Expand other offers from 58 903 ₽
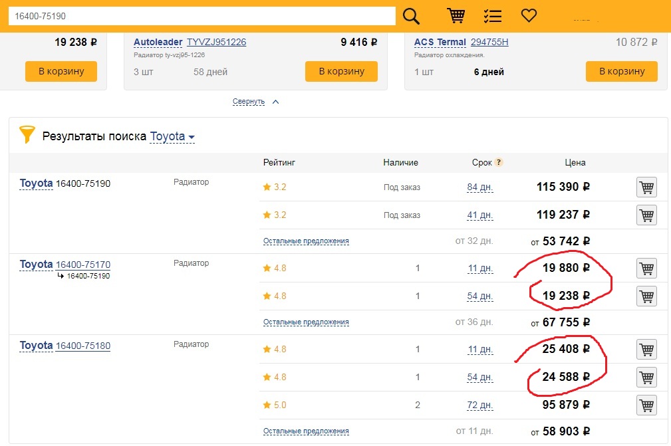The width and height of the screenshot is (671, 446). [x=305, y=431]
